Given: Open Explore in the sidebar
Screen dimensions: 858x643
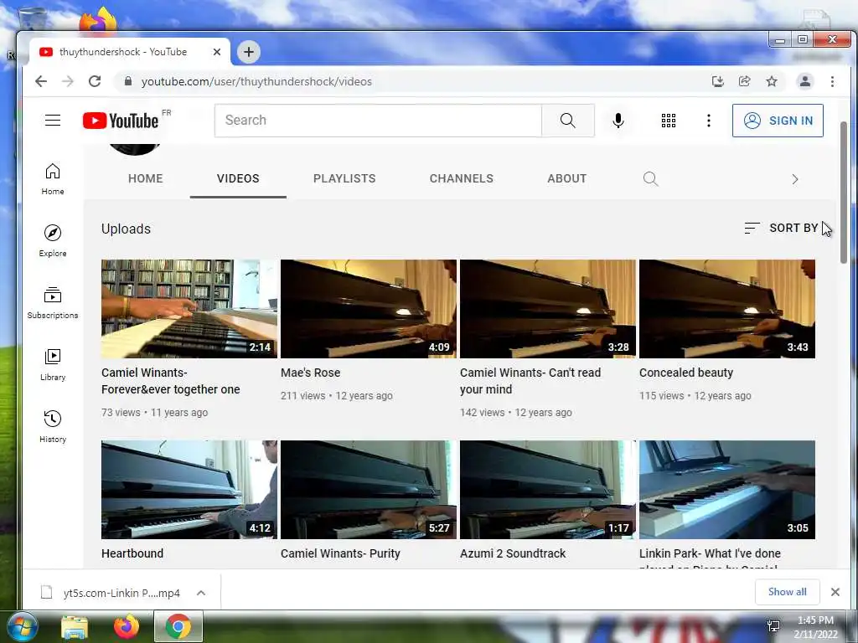Looking at the screenshot, I should (x=53, y=241).
